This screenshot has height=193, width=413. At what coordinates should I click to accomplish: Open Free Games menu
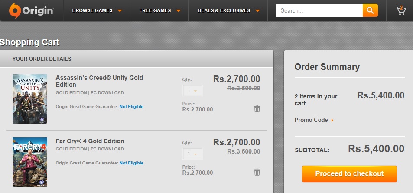click(x=159, y=10)
